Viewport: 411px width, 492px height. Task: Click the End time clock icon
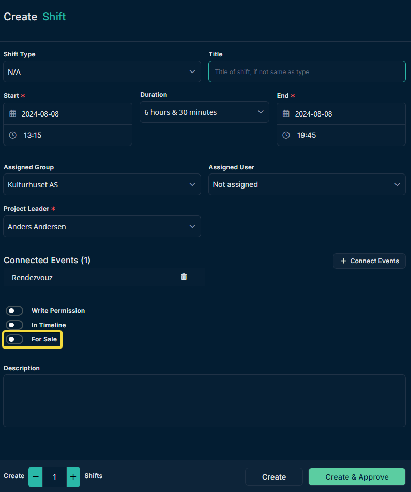[286, 135]
